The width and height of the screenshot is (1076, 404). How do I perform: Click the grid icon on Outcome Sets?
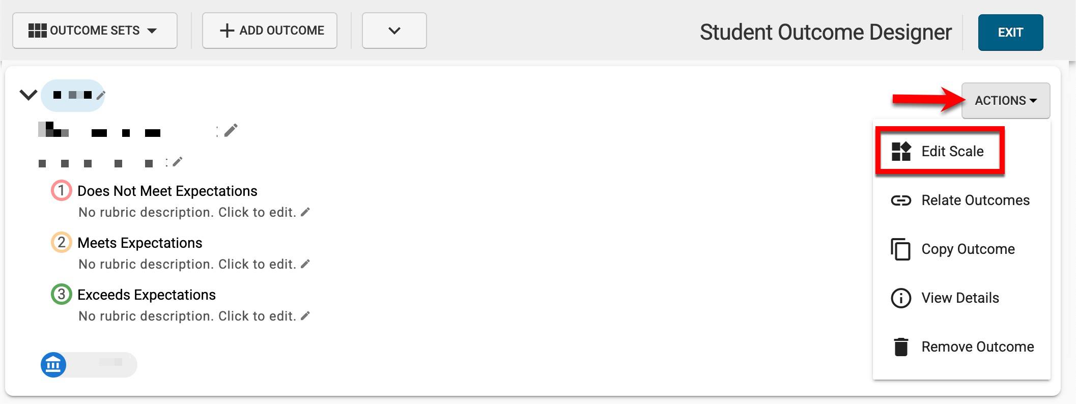click(37, 31)
